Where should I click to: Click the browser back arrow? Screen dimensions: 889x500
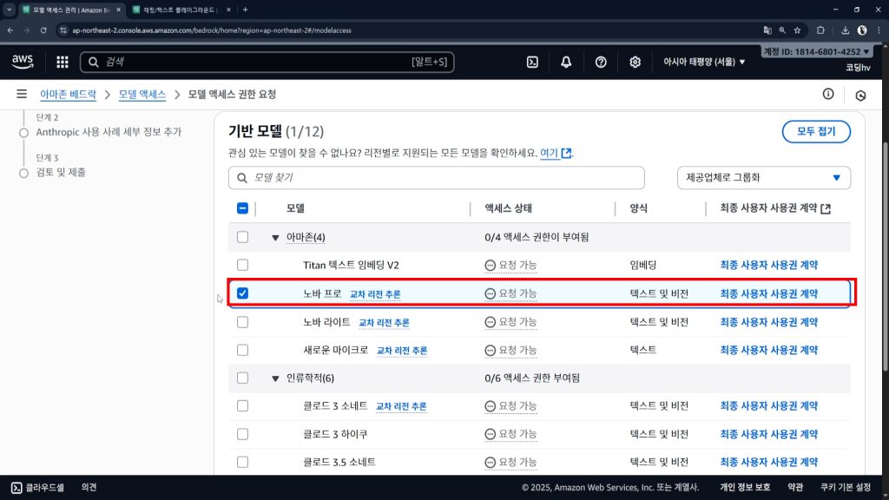point(10,30)
